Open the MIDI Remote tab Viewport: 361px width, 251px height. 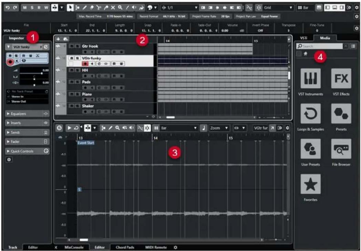coord(156,247)
